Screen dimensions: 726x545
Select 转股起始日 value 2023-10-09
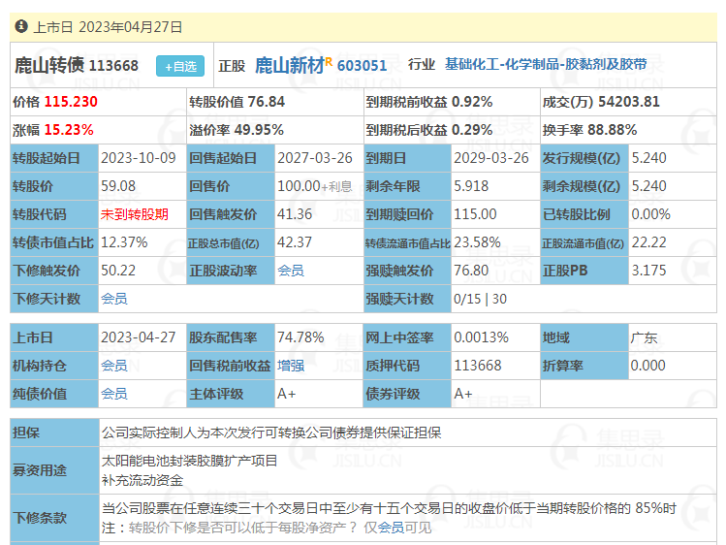pyautogui.click(x=139, y=158)
